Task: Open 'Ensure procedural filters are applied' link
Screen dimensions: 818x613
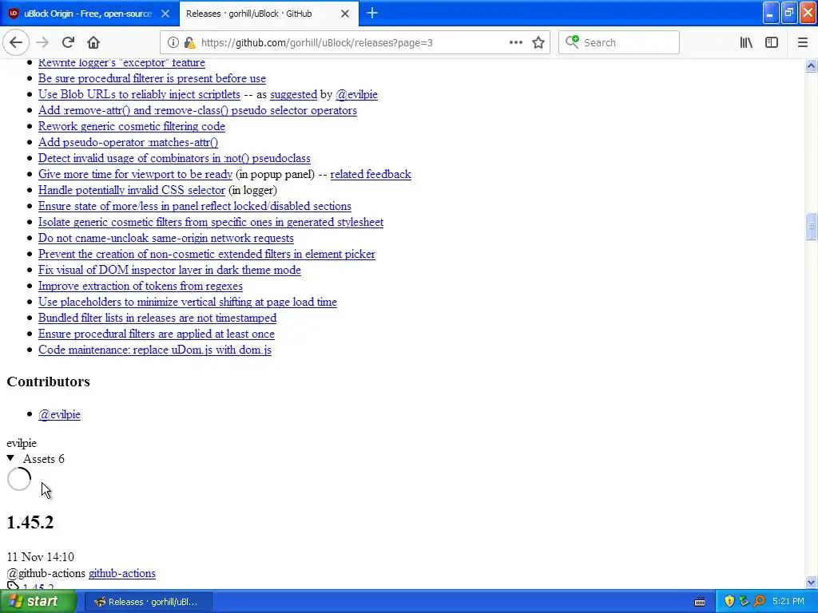Action: coord(157,334)
